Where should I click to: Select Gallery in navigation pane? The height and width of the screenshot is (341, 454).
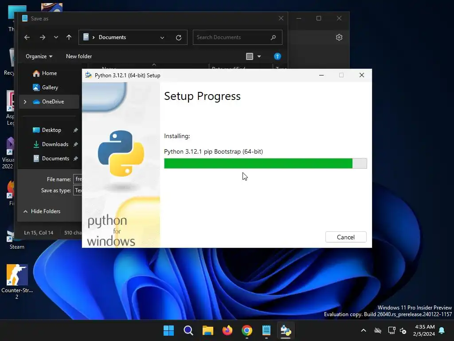click(49, 87)
